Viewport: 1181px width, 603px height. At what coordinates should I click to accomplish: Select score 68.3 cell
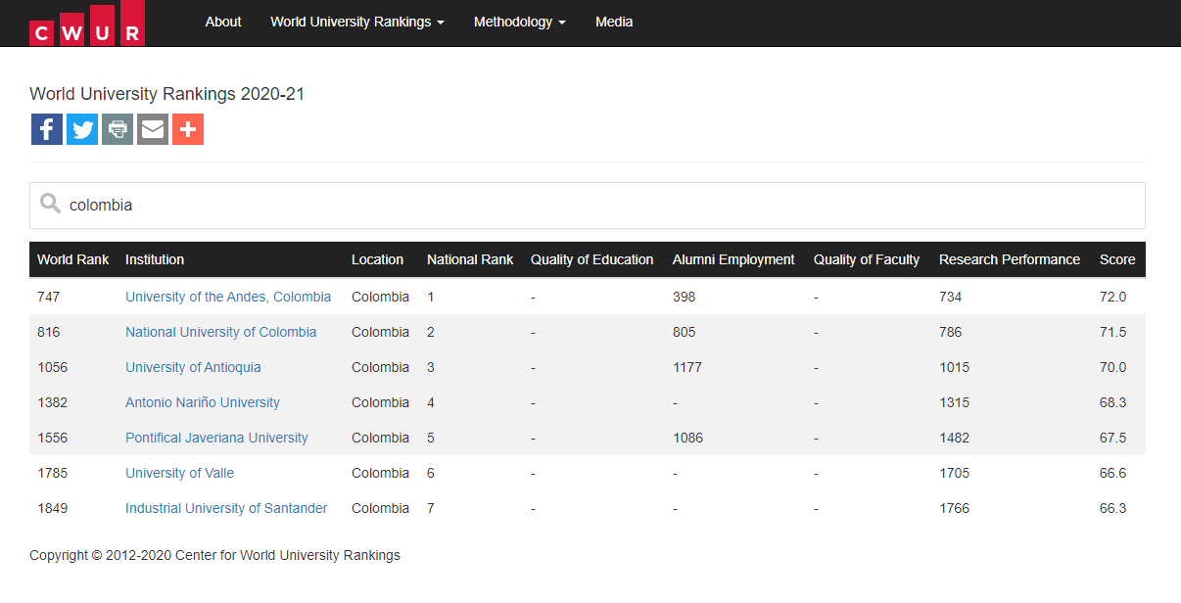(1112, 402)
